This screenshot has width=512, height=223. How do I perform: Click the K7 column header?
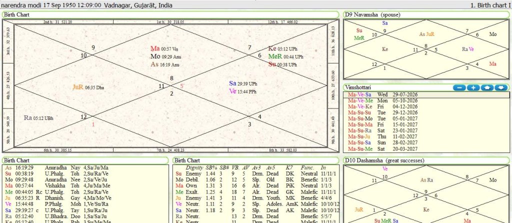[x=289, y=167]
